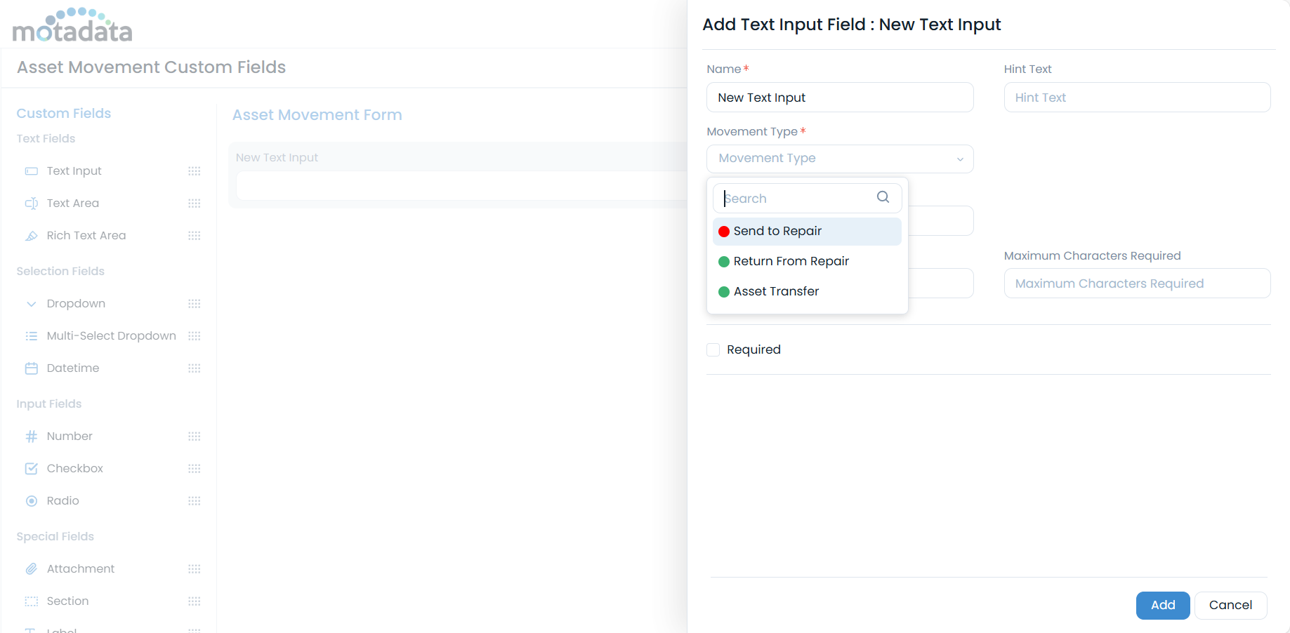Click the motadata logo

[x=72, y=25]
